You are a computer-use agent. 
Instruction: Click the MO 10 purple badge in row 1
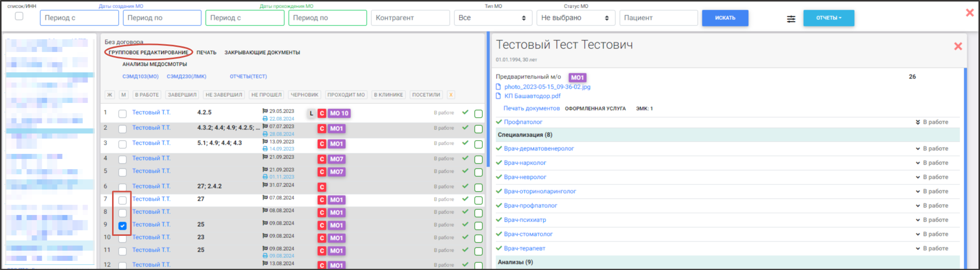click(339, 113)
